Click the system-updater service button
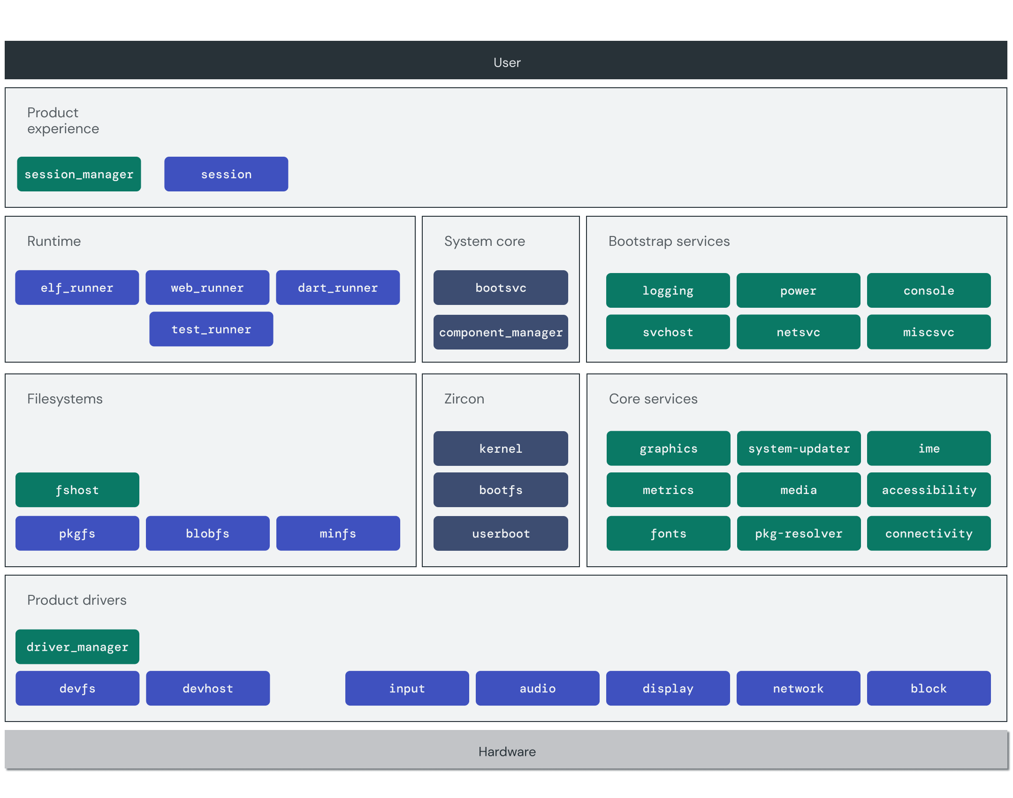1013x798 pixels. pos(797,451)
